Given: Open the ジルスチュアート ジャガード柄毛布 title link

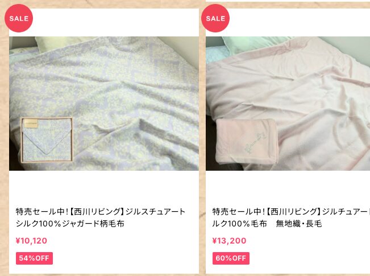Looking at the screenshot, I should point(101,217).
